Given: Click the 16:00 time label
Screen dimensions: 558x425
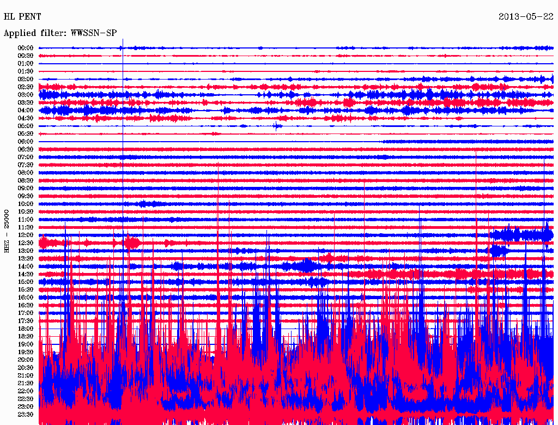Looking at the screenshot, I should (26, 297).
